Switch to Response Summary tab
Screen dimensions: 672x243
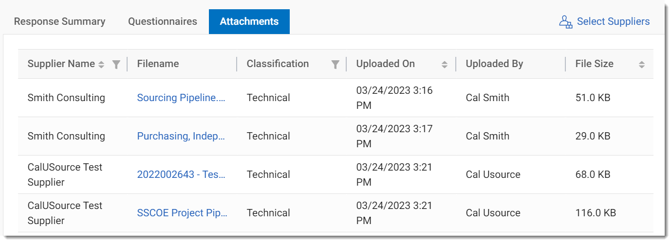click(59, 21)
